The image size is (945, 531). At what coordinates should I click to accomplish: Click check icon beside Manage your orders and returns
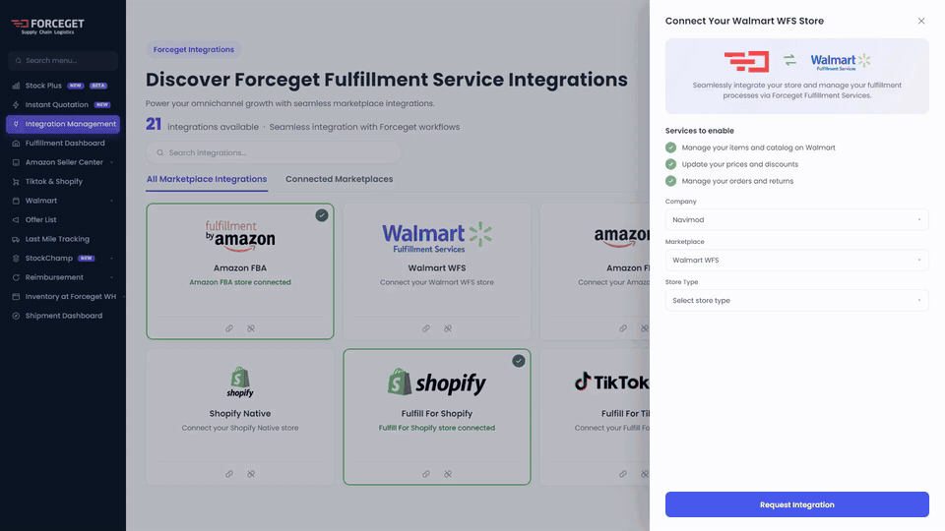[670, 181]
